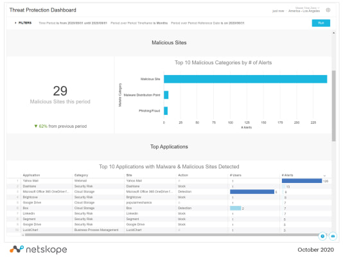Click the Category column header

point(81,175)
